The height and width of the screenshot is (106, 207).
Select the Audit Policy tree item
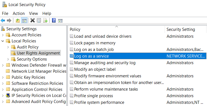[x=28, y=47]
